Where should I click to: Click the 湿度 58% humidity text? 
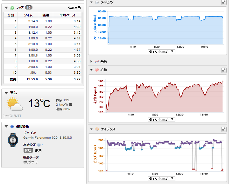tap(63, 109)
